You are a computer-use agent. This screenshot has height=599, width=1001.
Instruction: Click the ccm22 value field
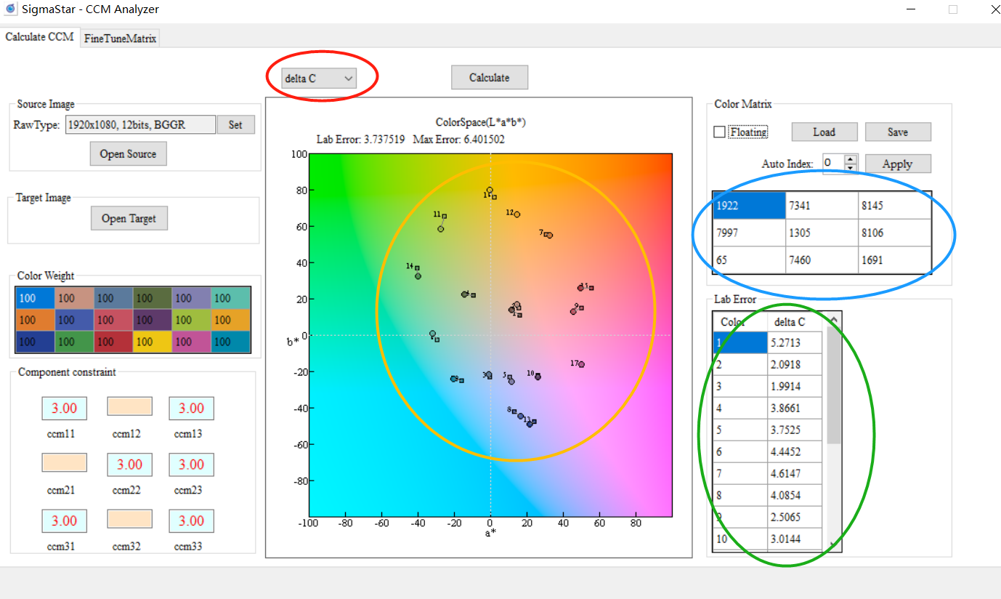[129, 464]
